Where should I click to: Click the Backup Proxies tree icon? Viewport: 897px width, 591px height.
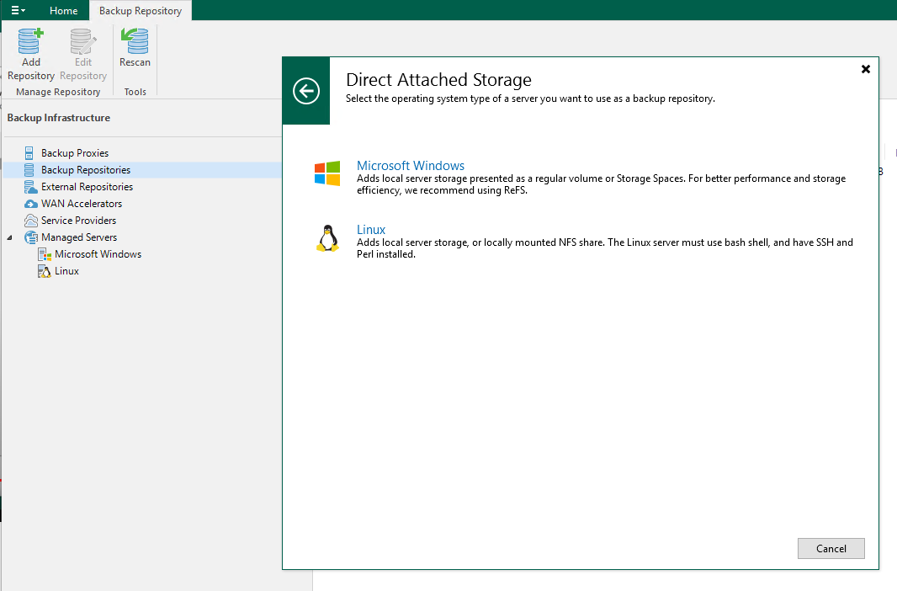[x=30, y=153]
